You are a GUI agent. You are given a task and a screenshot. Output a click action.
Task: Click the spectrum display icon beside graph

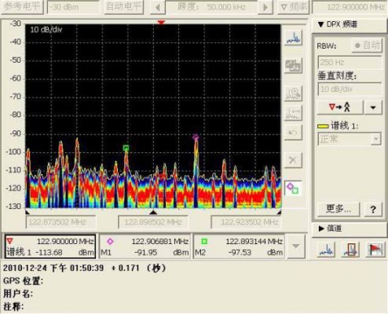(x=293, y=38)
